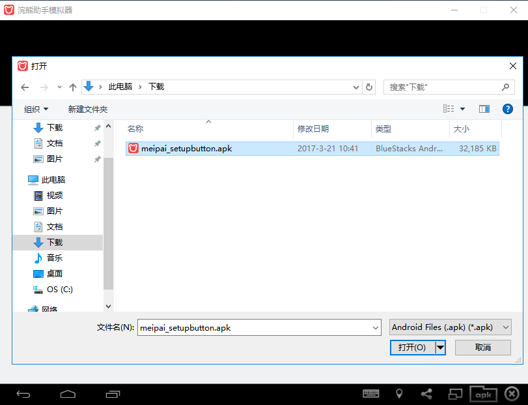Click the 取消 button
Viewport: 528px width, 405px height.
click(482, 348)
